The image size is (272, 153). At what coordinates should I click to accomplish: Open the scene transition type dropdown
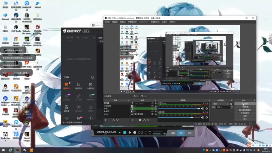click(x=220, y=104)
